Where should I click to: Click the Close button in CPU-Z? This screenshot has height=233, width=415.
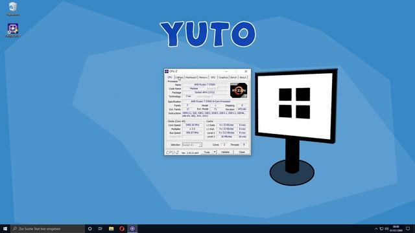pyautogui.click(x=242, y=152)
